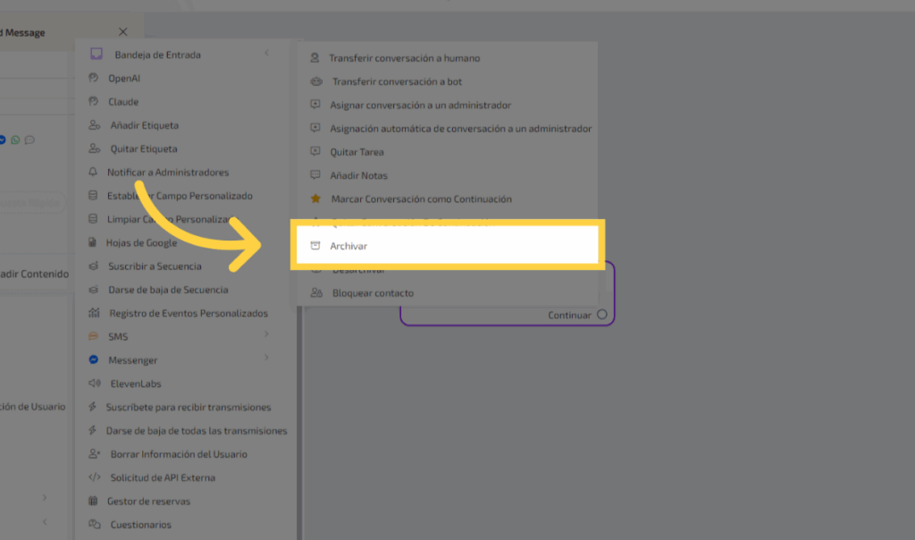
Task: Select Archivar from the submenu
Action: coord(349,246)
